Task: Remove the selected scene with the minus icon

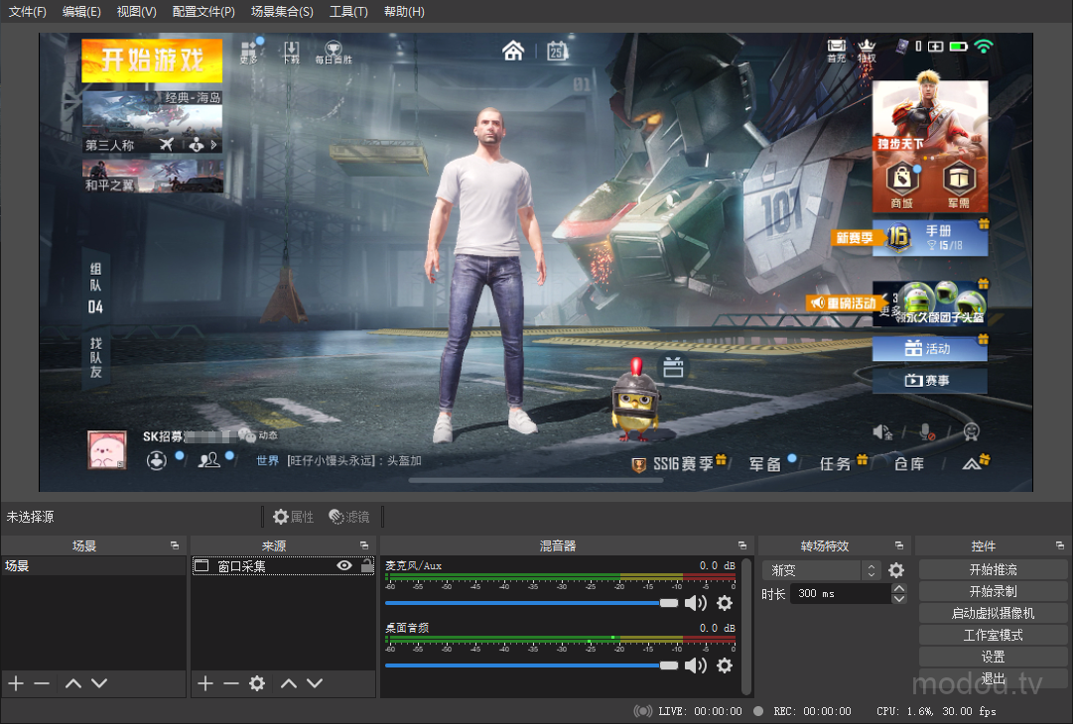Action: coord(42,683)
